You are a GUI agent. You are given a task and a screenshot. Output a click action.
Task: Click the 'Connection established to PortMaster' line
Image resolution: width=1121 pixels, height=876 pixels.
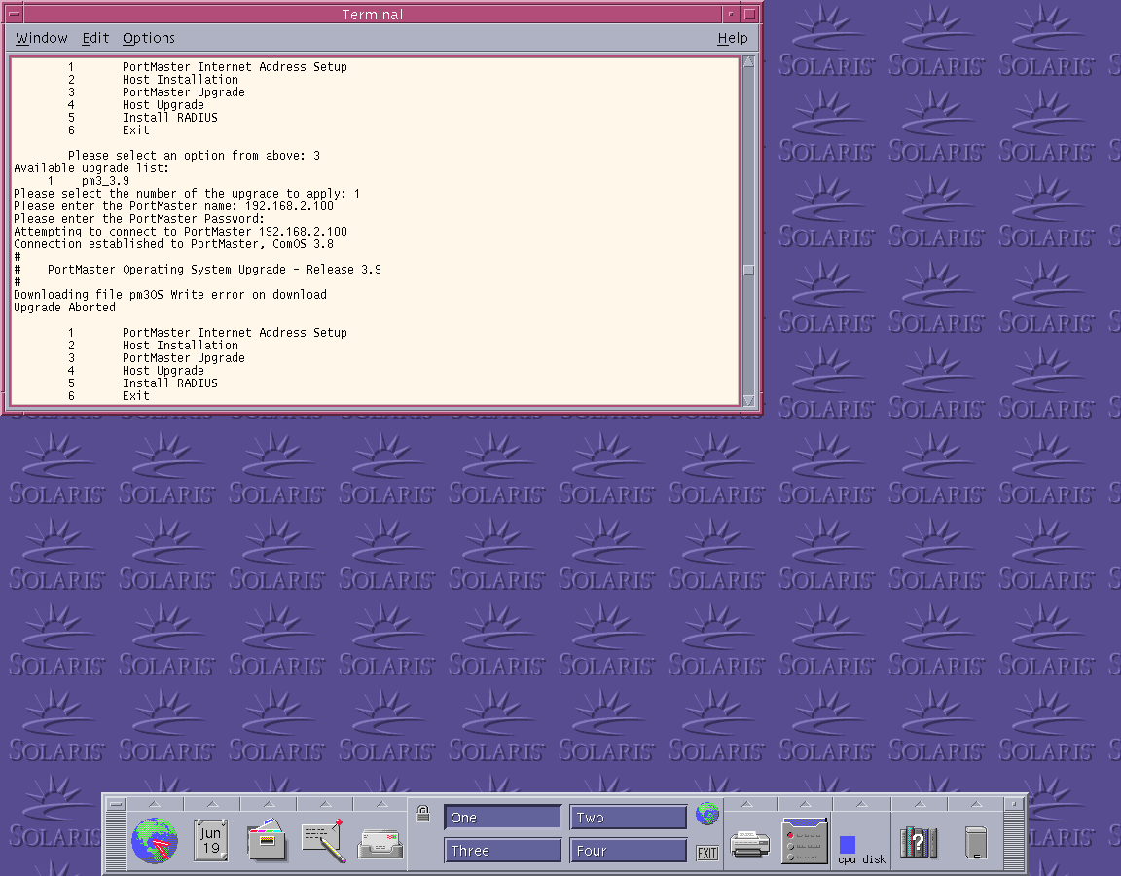point(174,244)
